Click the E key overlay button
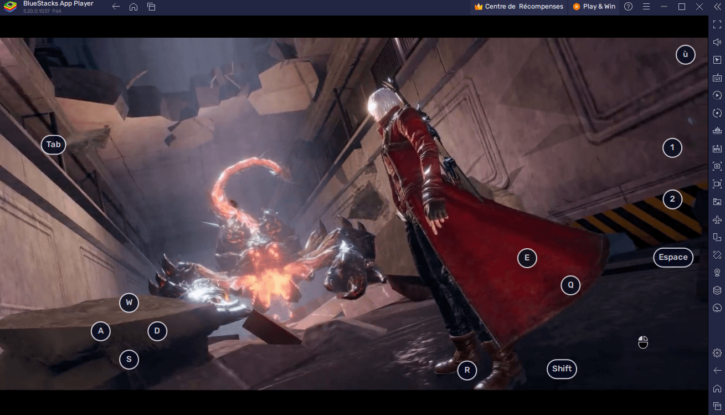Screen dimensions: 725x415 click(x=527, y=258)
